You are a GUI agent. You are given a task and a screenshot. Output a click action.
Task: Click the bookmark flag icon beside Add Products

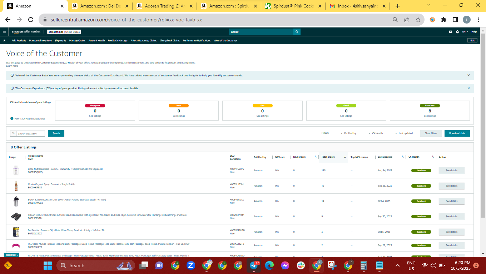coord(5,41)
